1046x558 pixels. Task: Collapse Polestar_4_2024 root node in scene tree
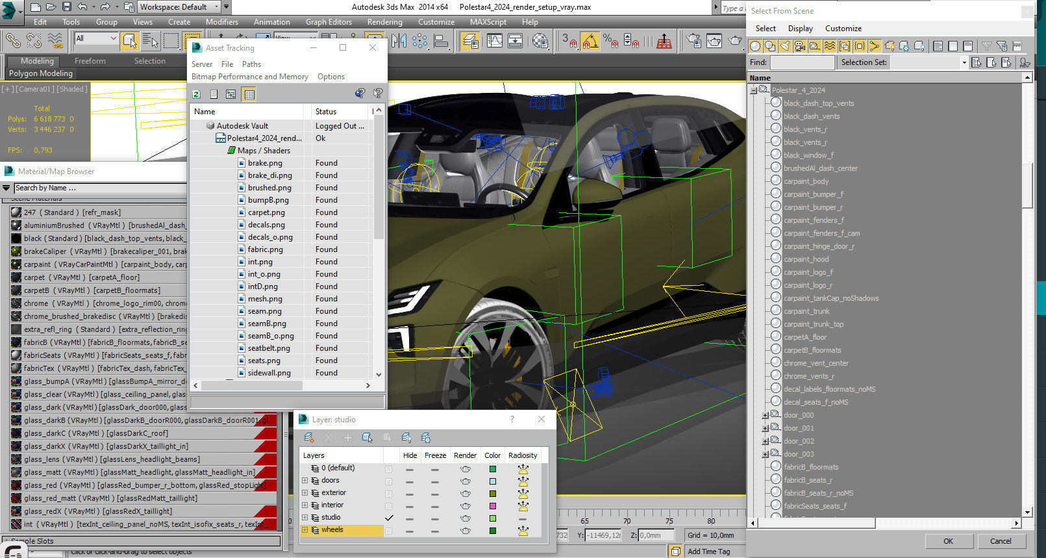tap(753, 91)
